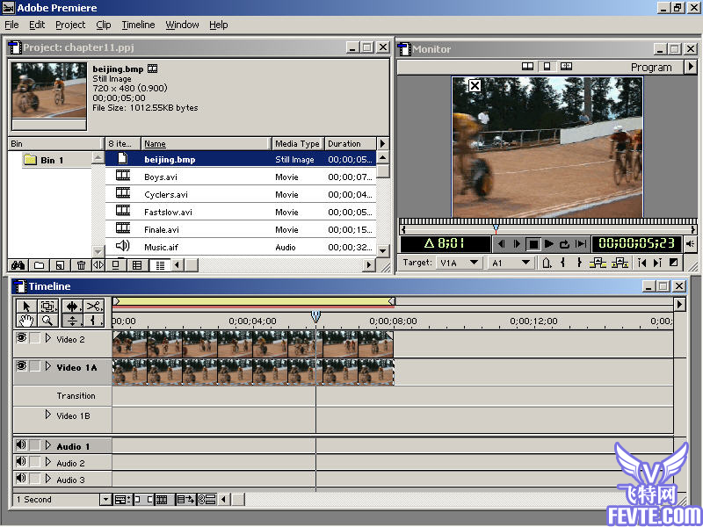
Task: Open the 1 Second time zoom dropdown
Action: click(105, 499)
